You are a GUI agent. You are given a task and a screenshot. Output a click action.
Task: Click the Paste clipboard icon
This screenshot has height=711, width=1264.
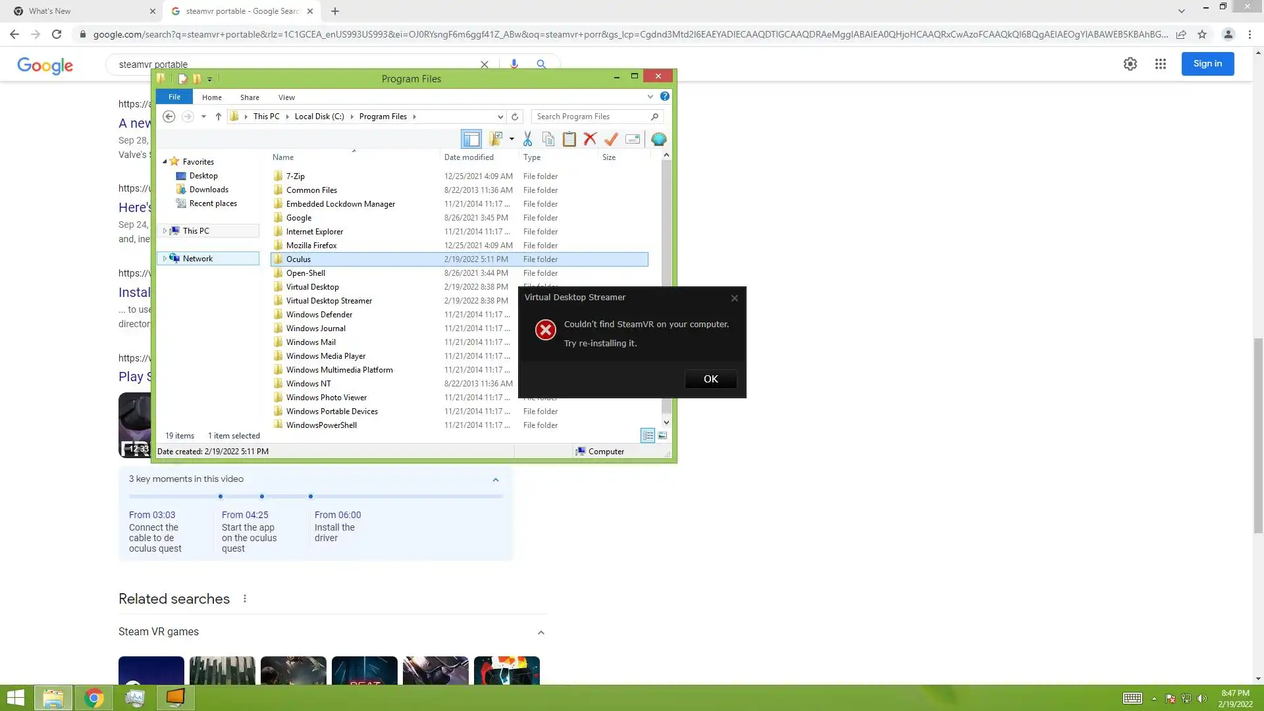pyautogui.click(x=569, y=139)
